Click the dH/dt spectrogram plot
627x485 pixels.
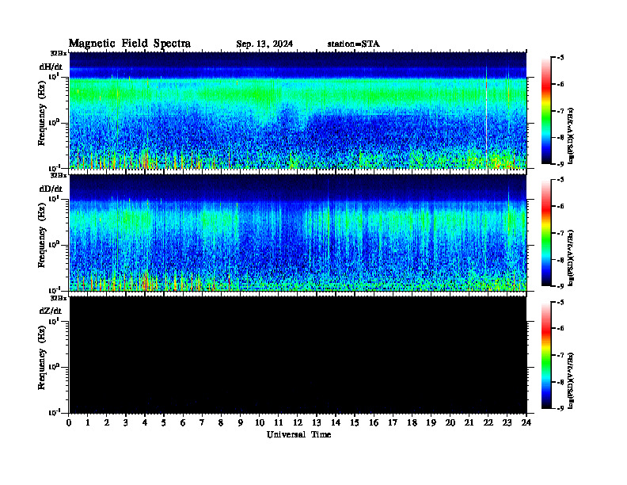coord(298,110)
